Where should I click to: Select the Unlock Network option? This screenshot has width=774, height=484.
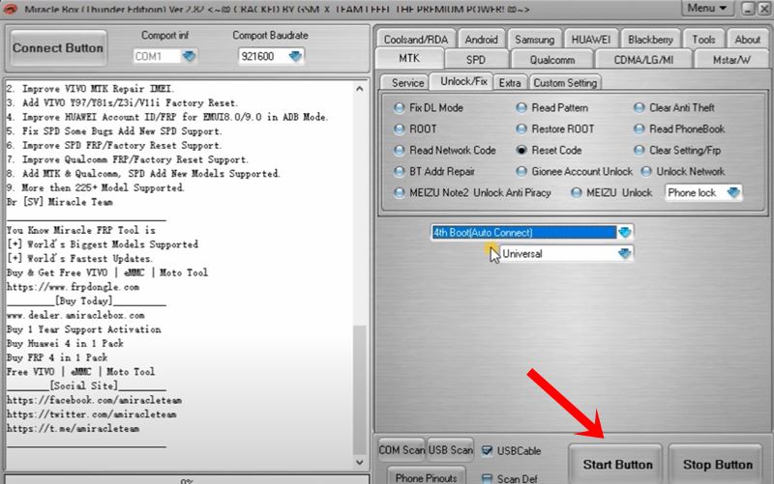(683, 172)
